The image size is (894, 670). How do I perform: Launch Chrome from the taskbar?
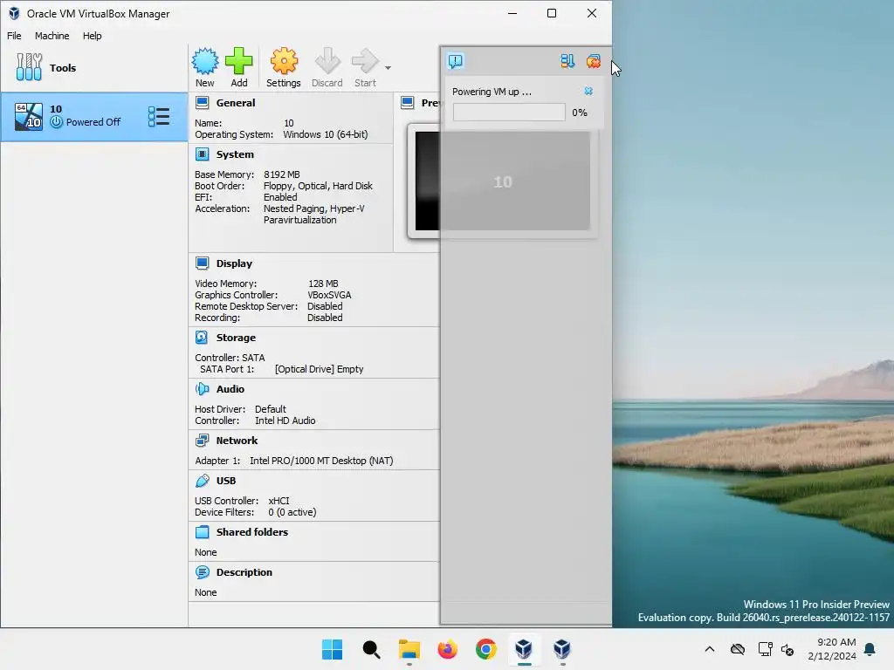point(485,649)
